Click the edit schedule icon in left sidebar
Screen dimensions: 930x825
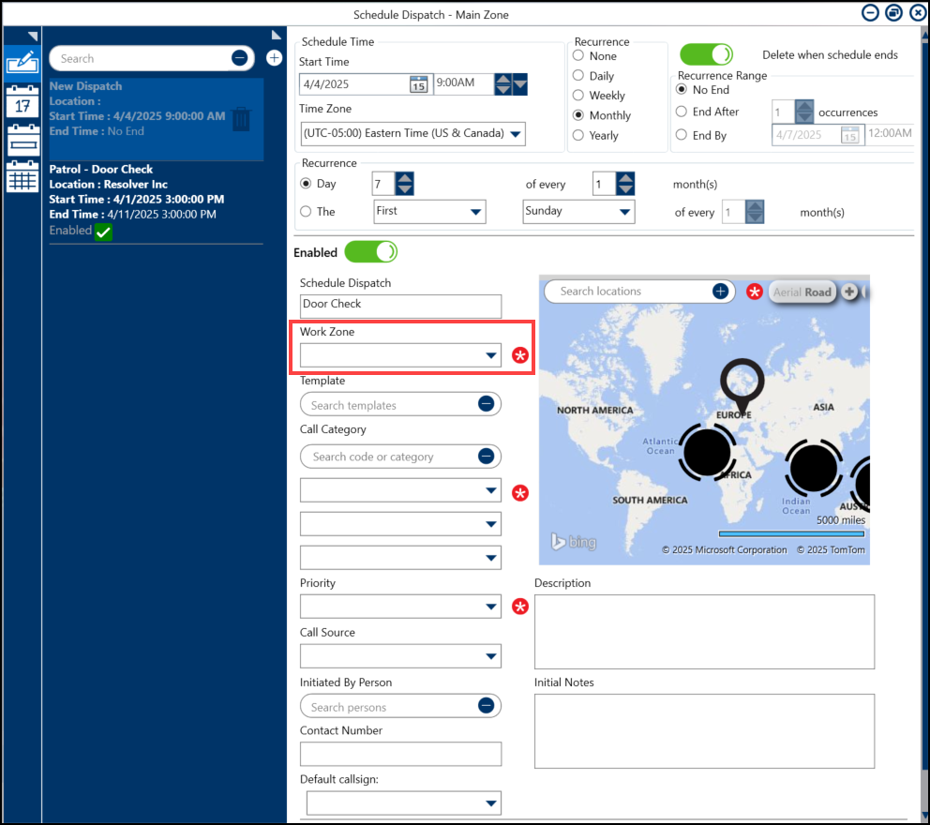tap(22, 64)
